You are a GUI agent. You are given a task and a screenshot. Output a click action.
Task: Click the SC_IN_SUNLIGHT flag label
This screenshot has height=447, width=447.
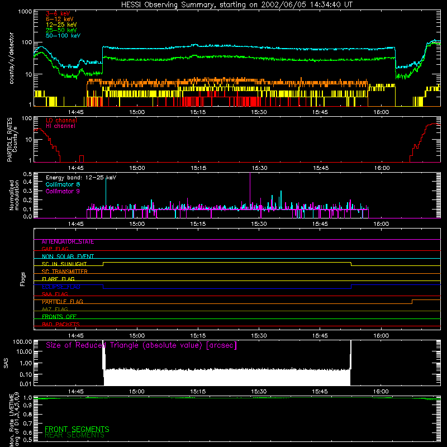[x=64, y=264]
